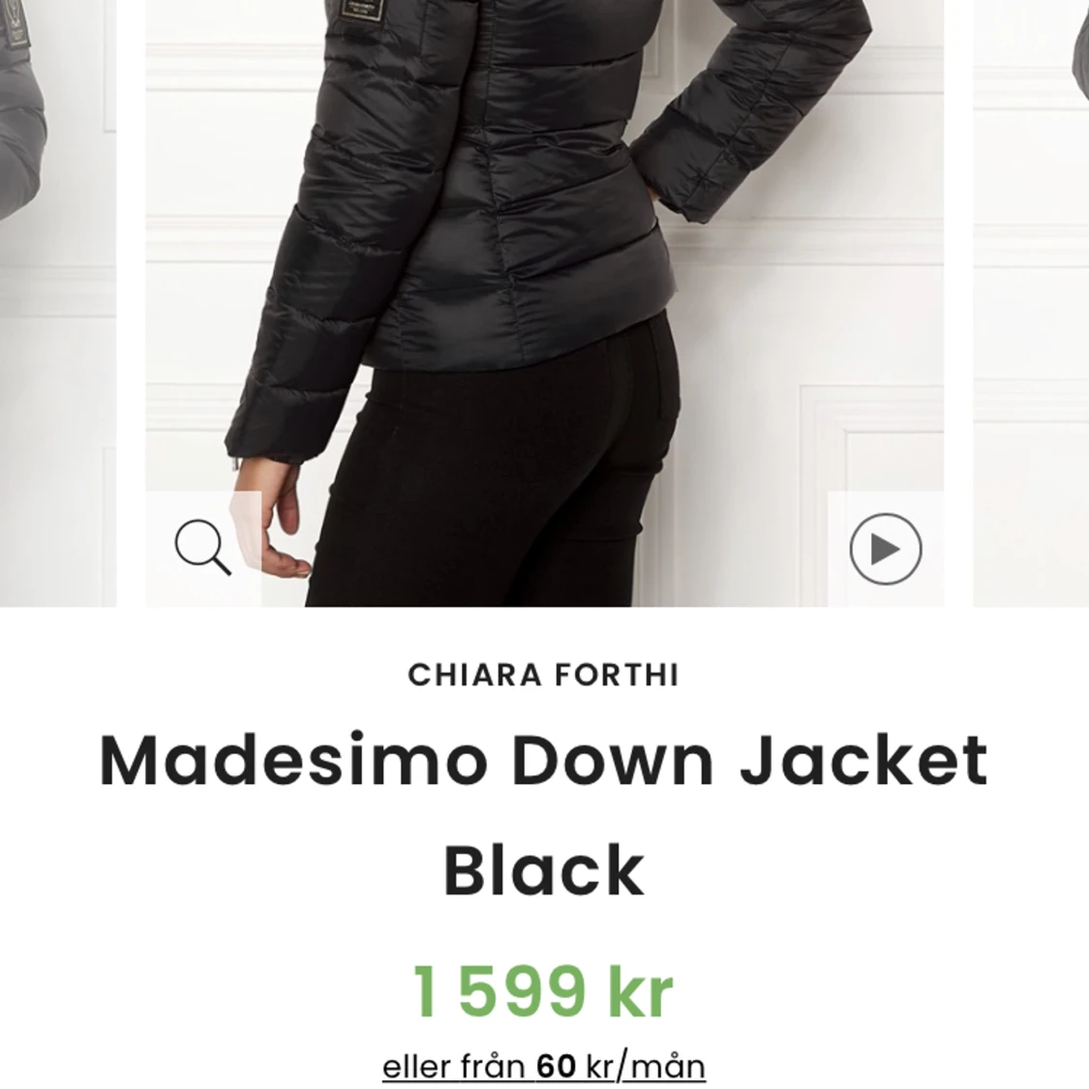Open the magnifier zoom icon on product image
The width and height of the screenshot is (1089, 1089).
click(203, 548)
